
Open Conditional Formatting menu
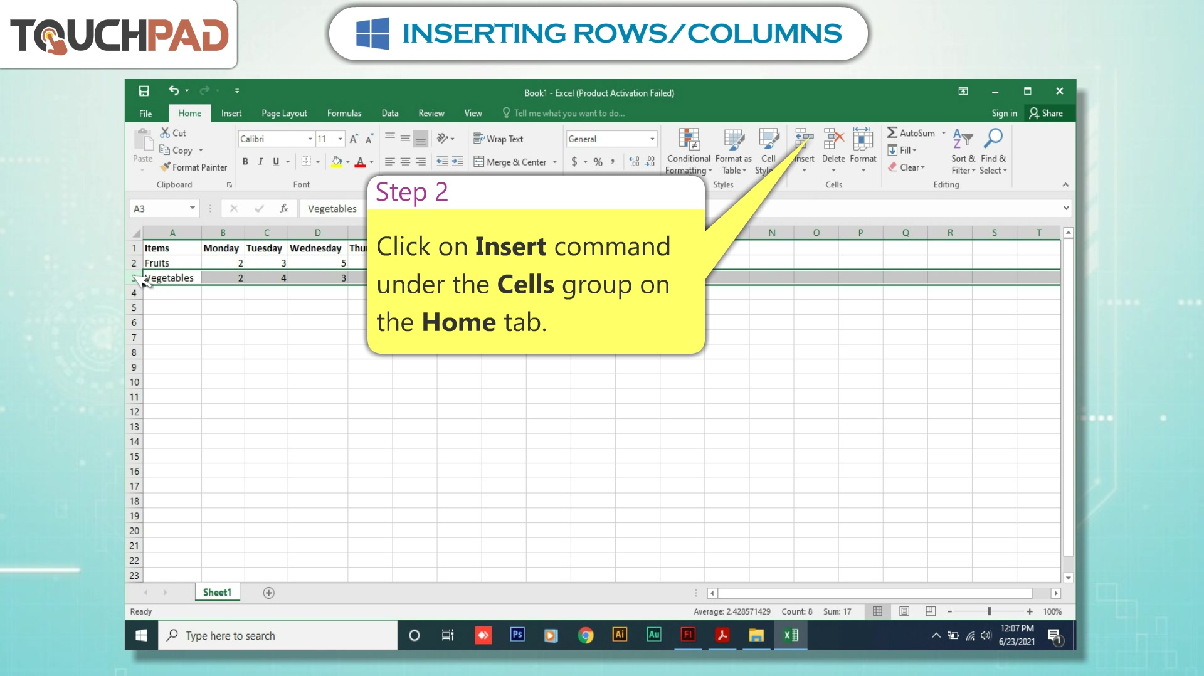coord(689,151)
